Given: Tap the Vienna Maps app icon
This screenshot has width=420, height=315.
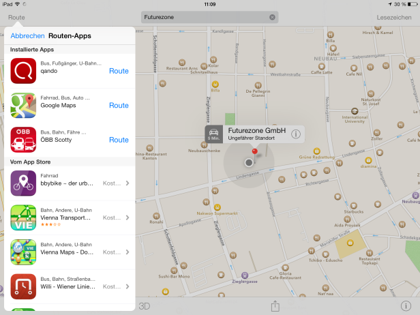Looking at the screenshot, I should [23, 252].
